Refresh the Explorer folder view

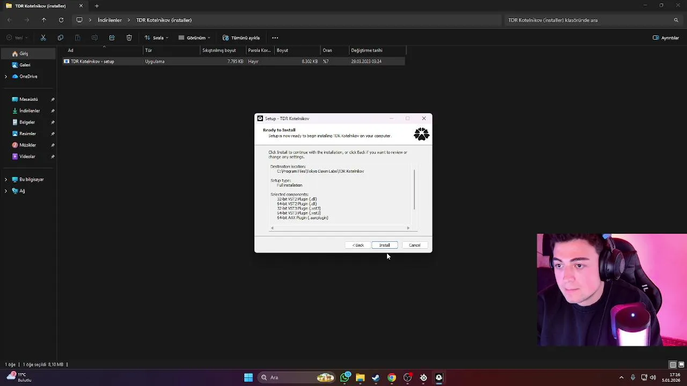(61, 20)
